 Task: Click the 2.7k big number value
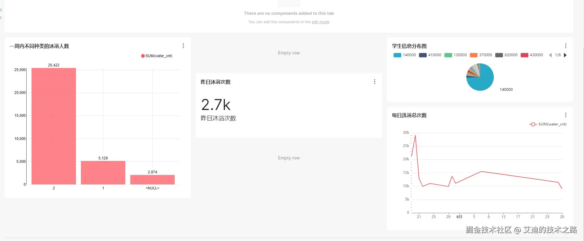coord(216,105)
